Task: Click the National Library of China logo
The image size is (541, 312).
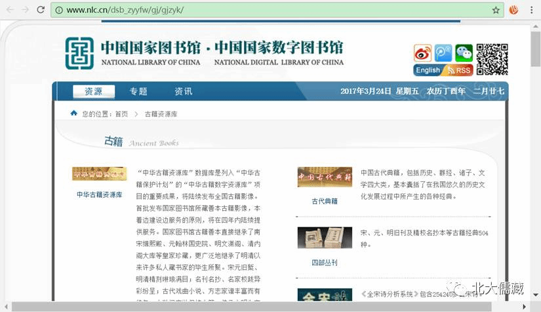Action: (79, 53)
